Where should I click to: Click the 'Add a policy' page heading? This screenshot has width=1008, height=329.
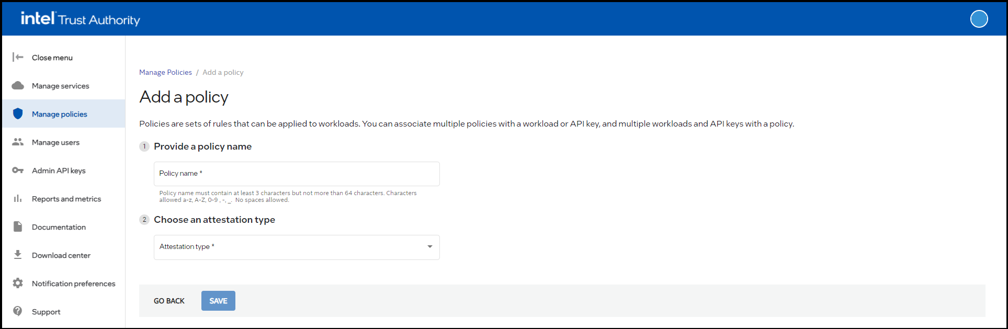point(184,97)
